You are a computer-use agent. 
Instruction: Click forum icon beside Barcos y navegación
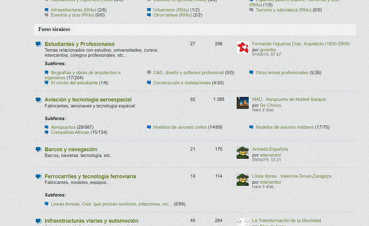coord(38,150)
